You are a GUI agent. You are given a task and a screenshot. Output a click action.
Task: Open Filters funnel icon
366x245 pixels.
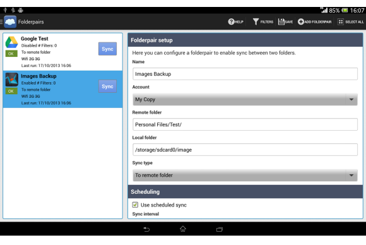point(256,21)
